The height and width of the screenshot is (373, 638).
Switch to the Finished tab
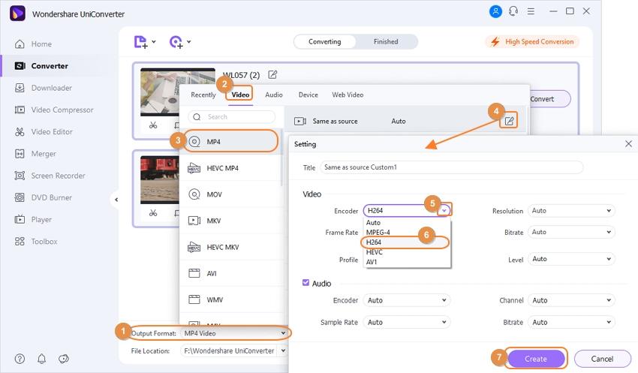pos(386,41)
